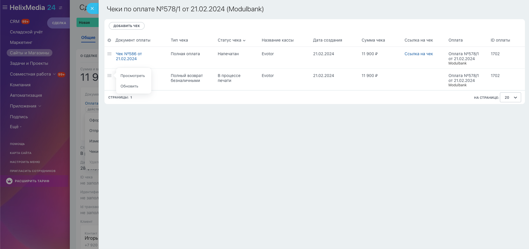Expand the Ещё sidebar menu
The width and height of the screenshot is (529, 249).
(x=16, y=127)
